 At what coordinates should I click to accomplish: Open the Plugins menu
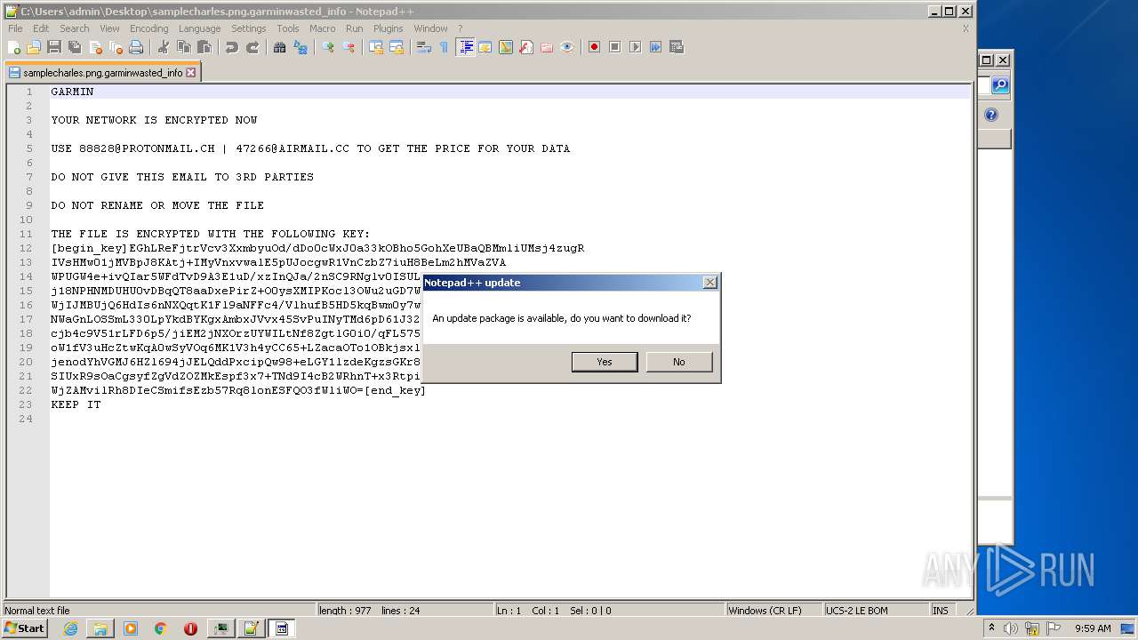click(x=389, y=28)
